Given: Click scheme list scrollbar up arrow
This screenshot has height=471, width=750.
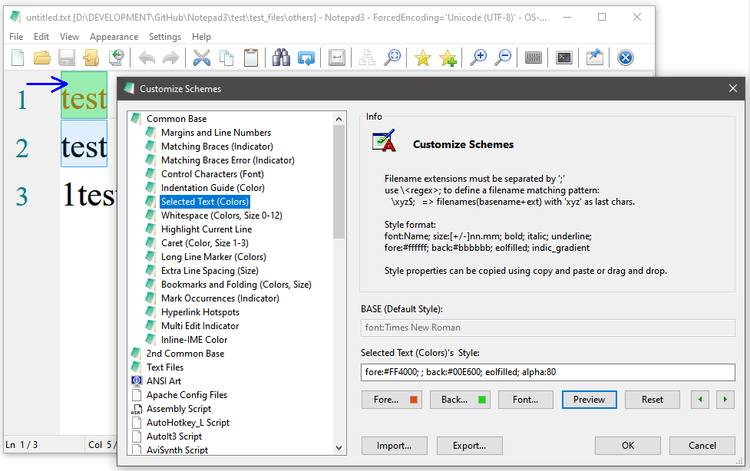Looking at the screenshot, I should [x=339, y=119].
